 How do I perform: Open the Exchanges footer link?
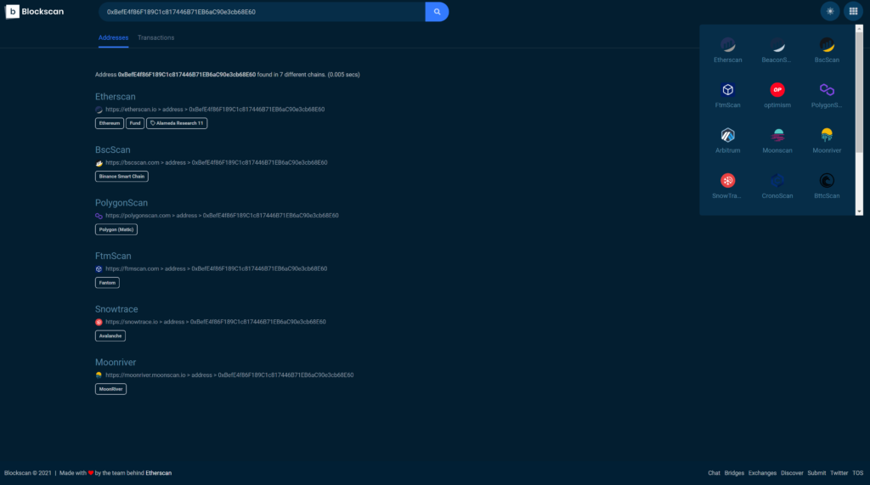762,473
